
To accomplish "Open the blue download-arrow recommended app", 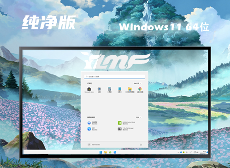I will pos(93,123).
